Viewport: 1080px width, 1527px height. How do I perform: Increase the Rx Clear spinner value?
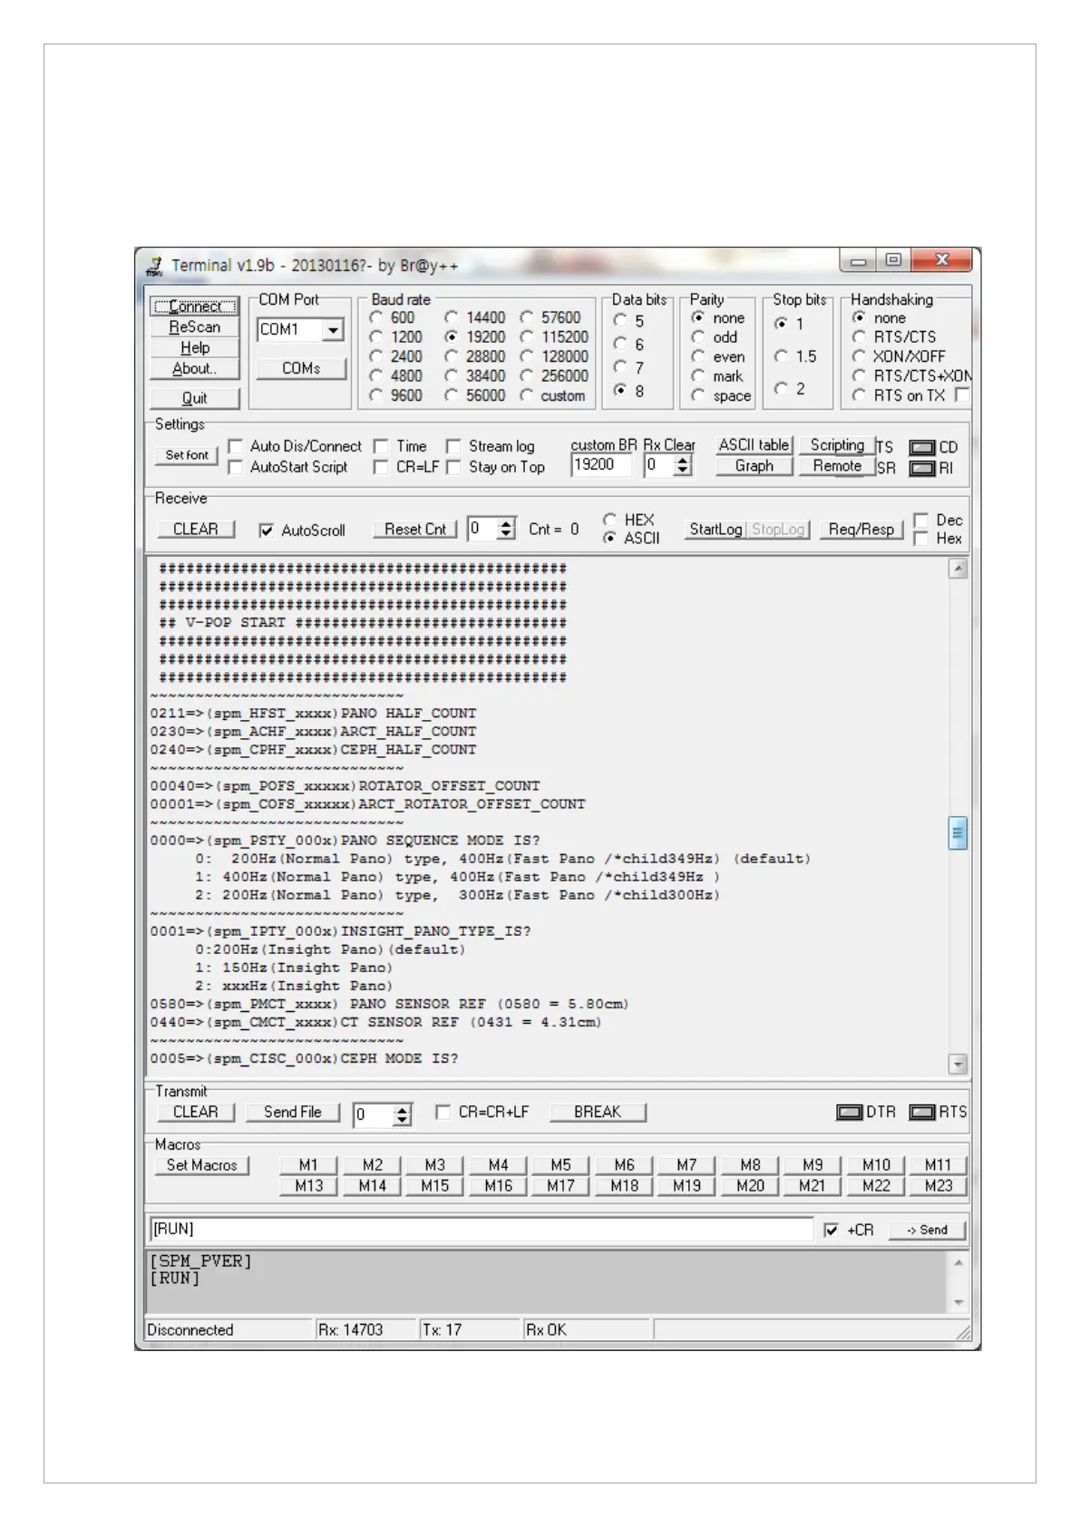[684, 460]
